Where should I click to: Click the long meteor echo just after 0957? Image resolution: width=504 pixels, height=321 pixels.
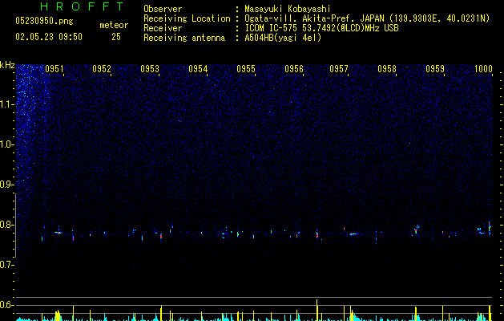click(355, 234)
